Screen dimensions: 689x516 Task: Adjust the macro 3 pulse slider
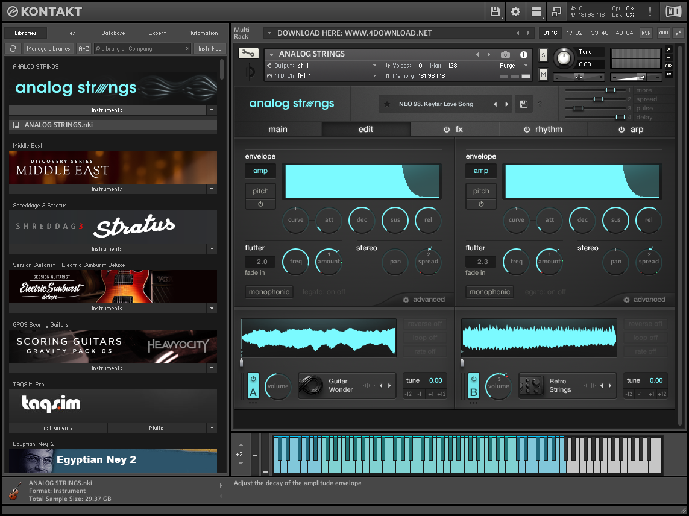coord(577,108)
